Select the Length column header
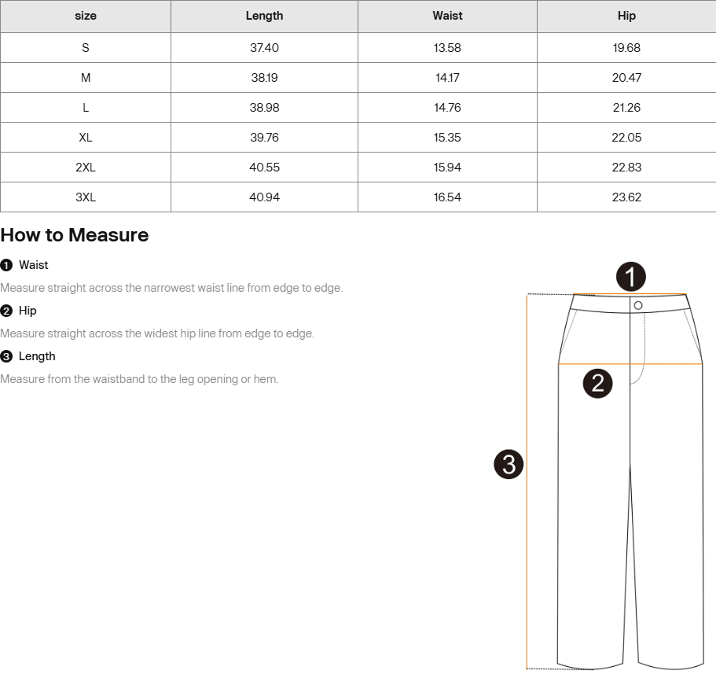The height and width of the screenshot is (674, 716). pos(264,16)
